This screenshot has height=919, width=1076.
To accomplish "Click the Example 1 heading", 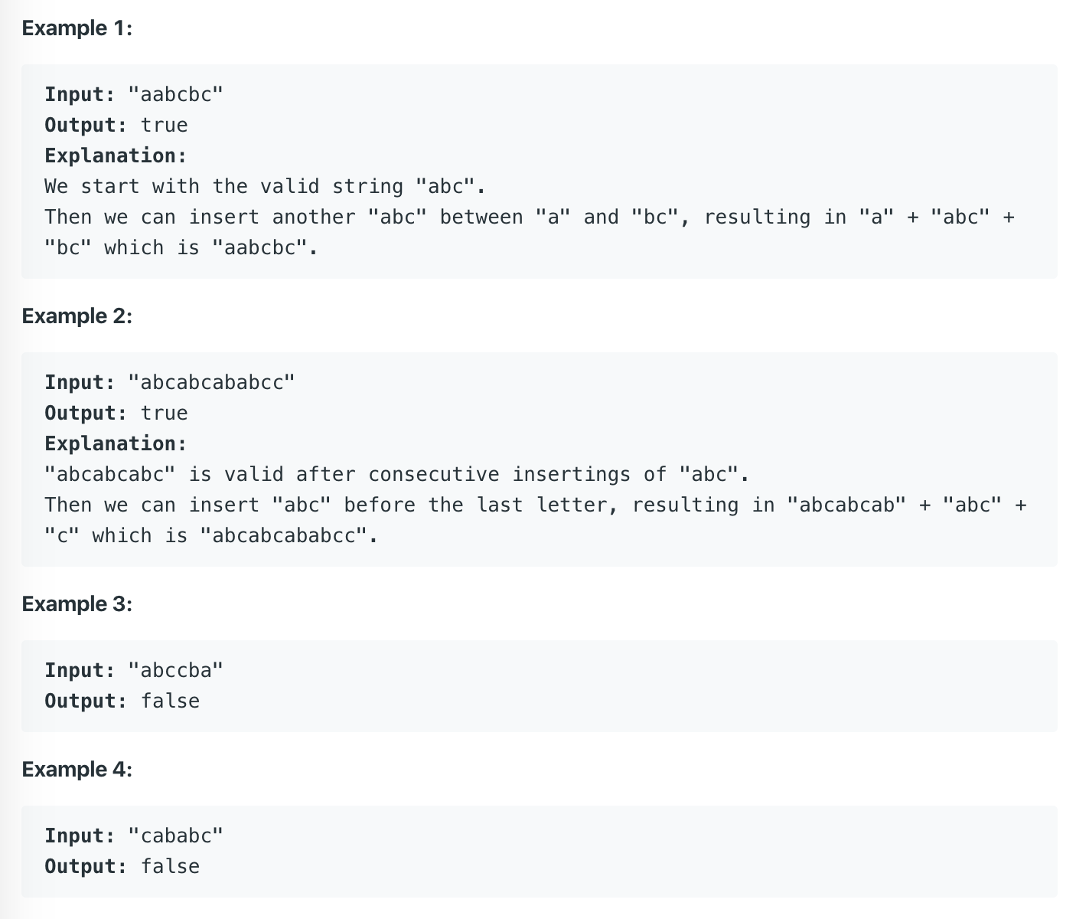I will coord(77,28).
